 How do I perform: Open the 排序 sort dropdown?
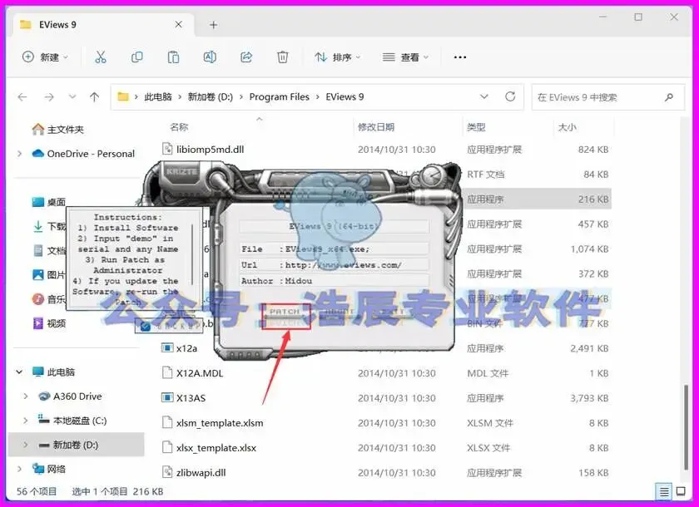pos(338,57)
